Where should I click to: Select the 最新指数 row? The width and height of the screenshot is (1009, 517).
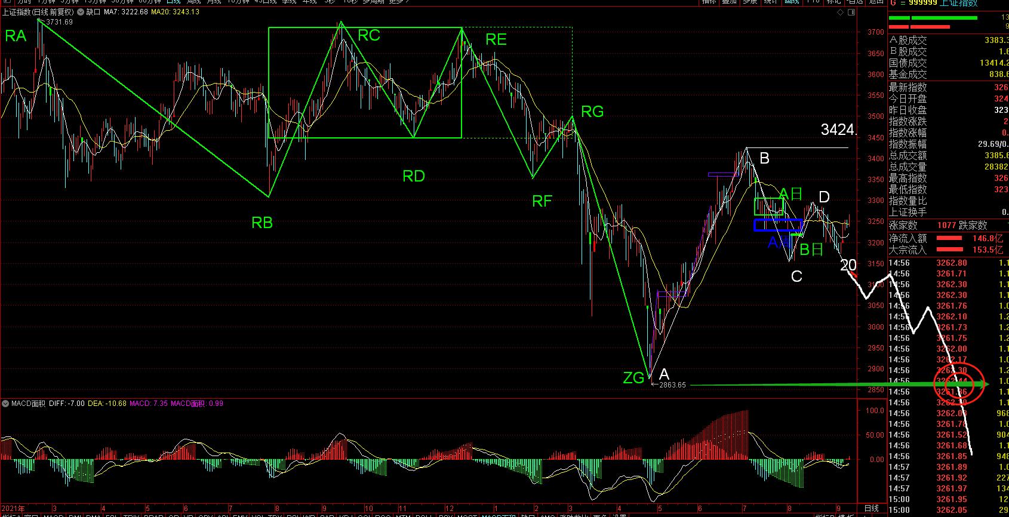point(949,87)
